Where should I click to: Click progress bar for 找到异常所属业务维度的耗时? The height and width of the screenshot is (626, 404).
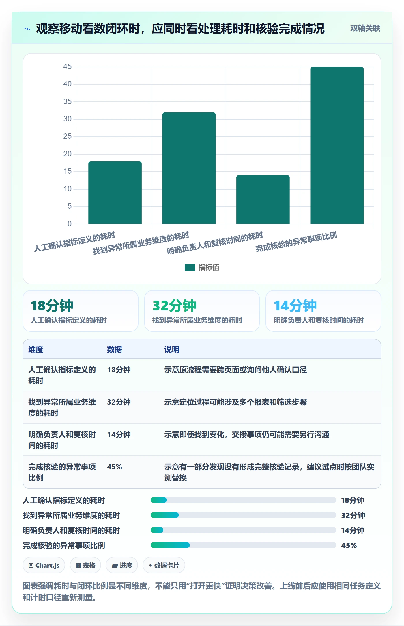pos(243,515)
